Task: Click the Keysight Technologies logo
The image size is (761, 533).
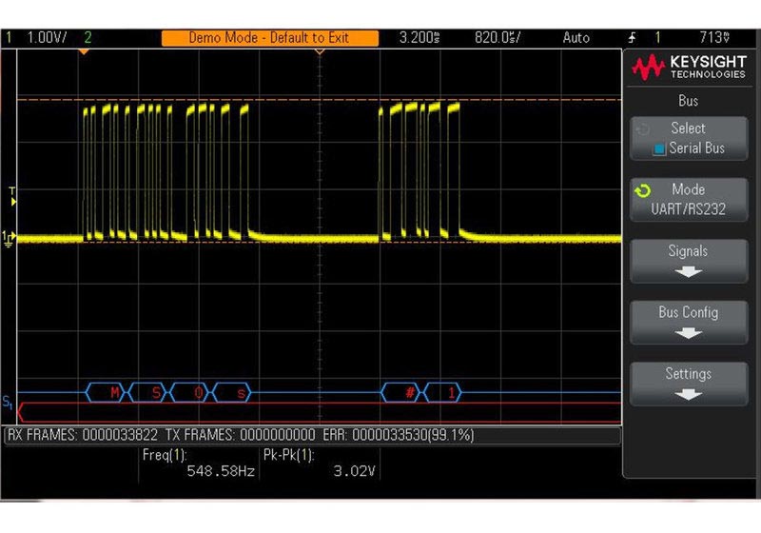Action: [689, 67]
